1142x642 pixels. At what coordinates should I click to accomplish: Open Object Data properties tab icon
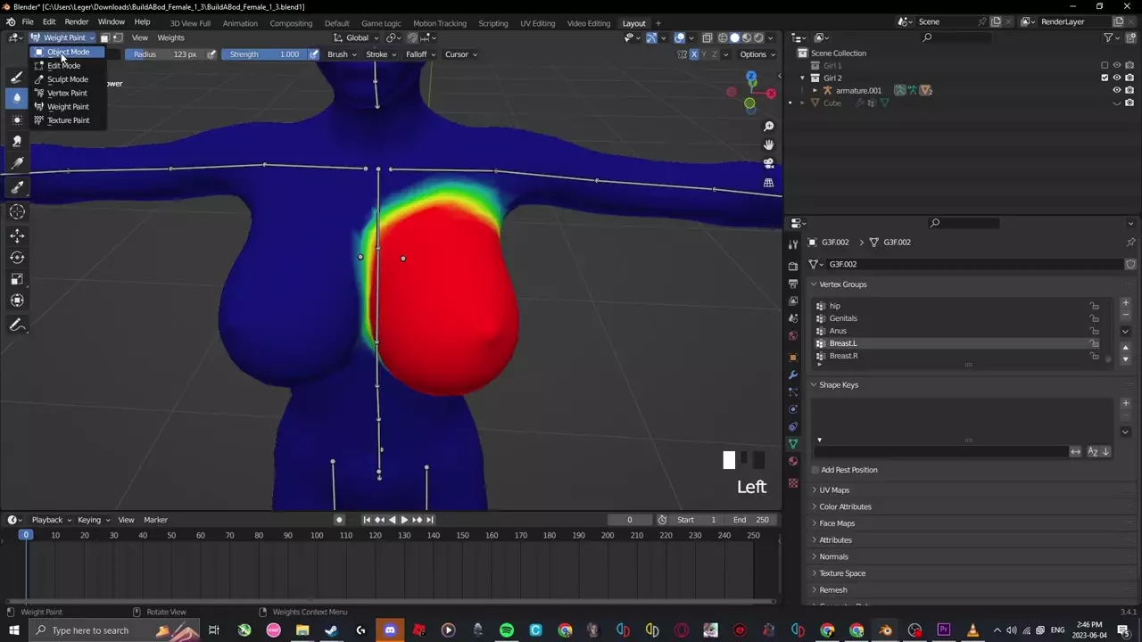(x=793, y=443)
